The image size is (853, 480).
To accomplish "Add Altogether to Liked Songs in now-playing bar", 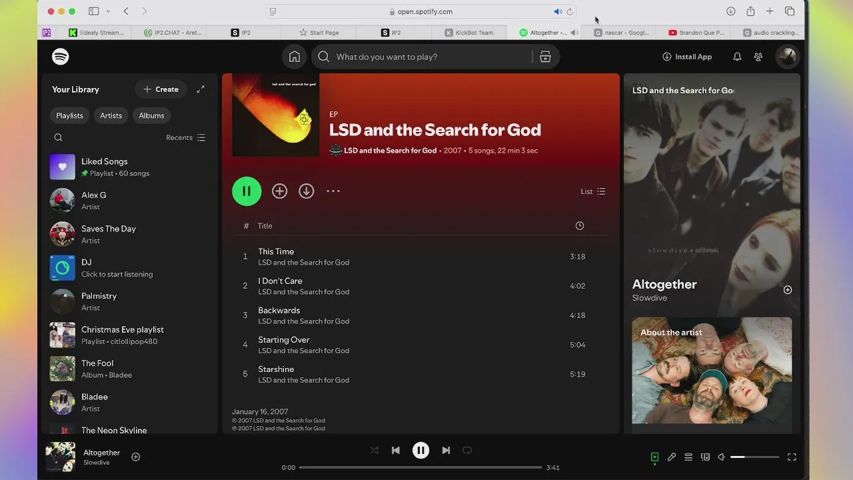I will point(135,457).
